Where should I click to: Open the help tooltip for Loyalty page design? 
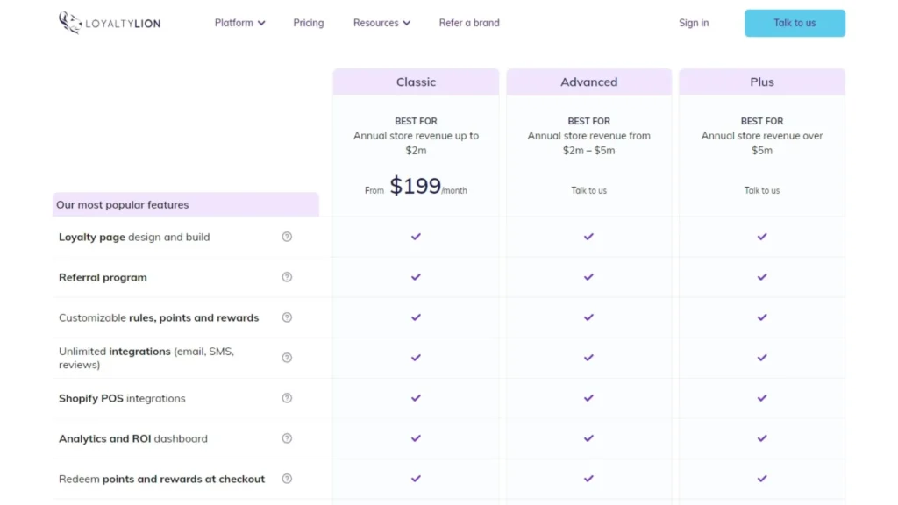287,237
